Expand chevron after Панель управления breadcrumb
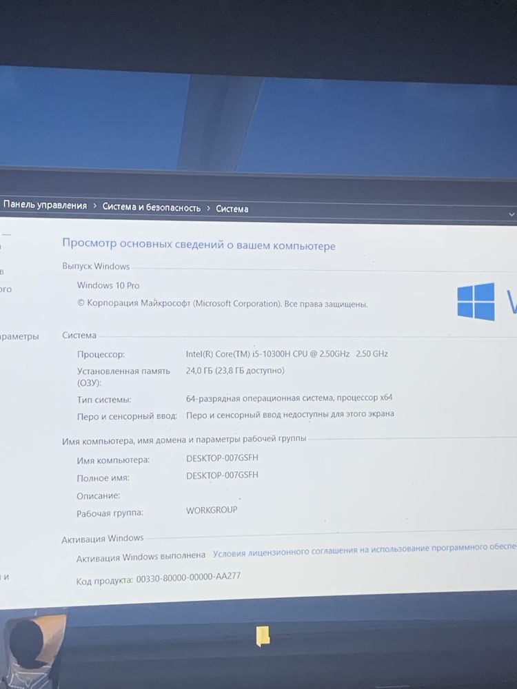The image size is (517, 689). coord(95,206)
